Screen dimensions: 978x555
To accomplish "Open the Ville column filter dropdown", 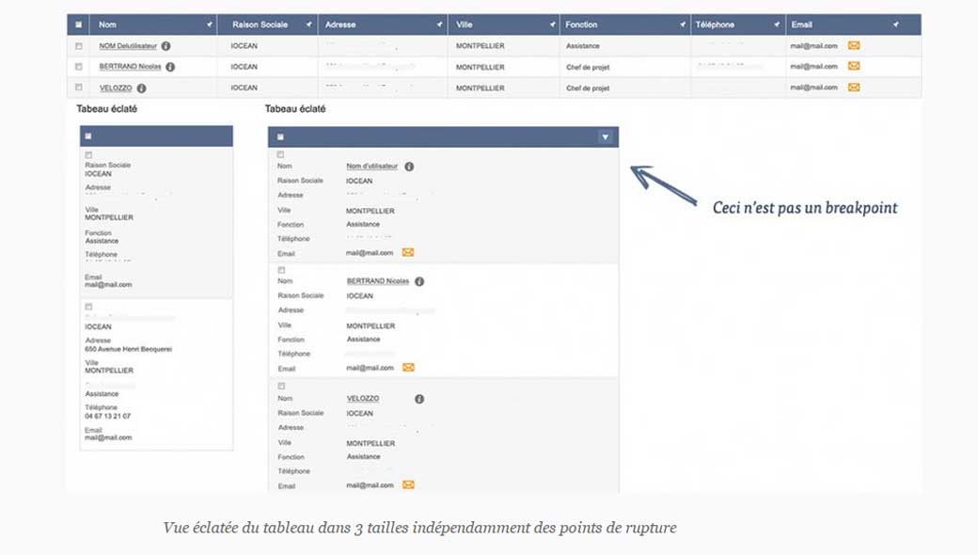I will click(x=550, y=23).
